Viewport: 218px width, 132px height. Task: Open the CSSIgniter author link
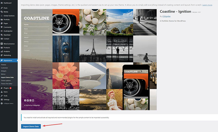click(166, 16)
